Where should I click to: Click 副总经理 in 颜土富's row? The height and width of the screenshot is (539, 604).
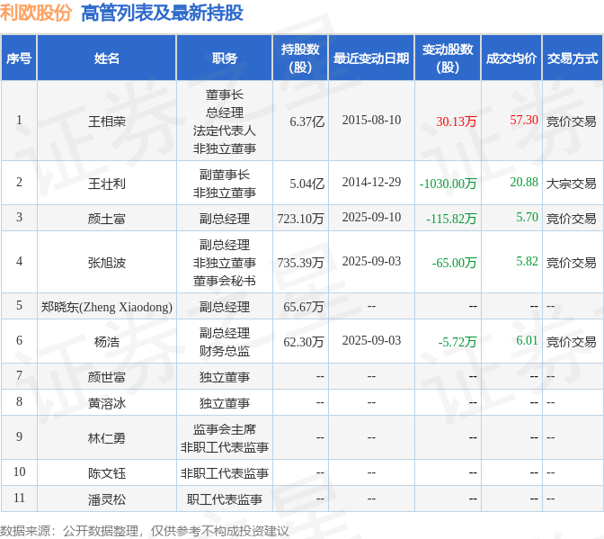[224, 219]
